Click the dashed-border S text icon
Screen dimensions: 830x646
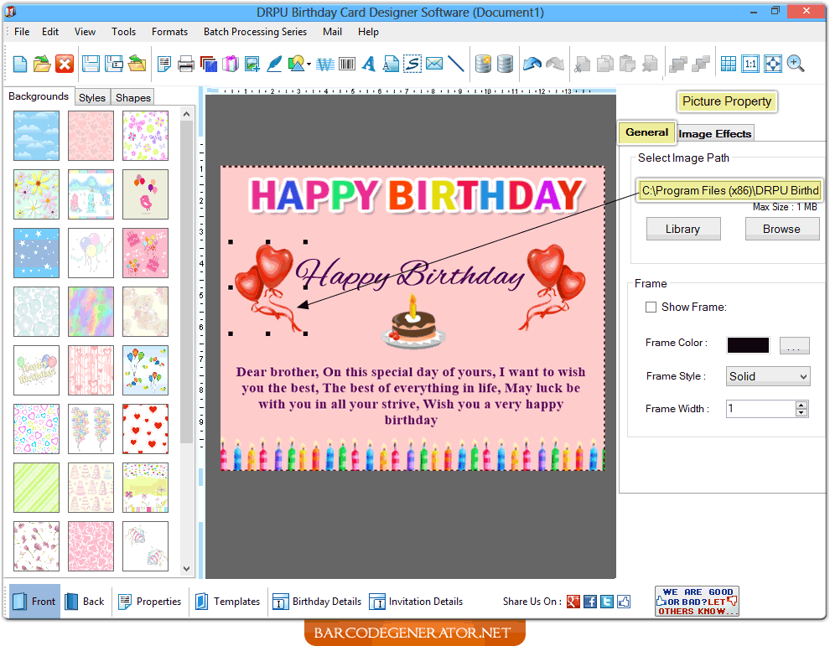412,64
